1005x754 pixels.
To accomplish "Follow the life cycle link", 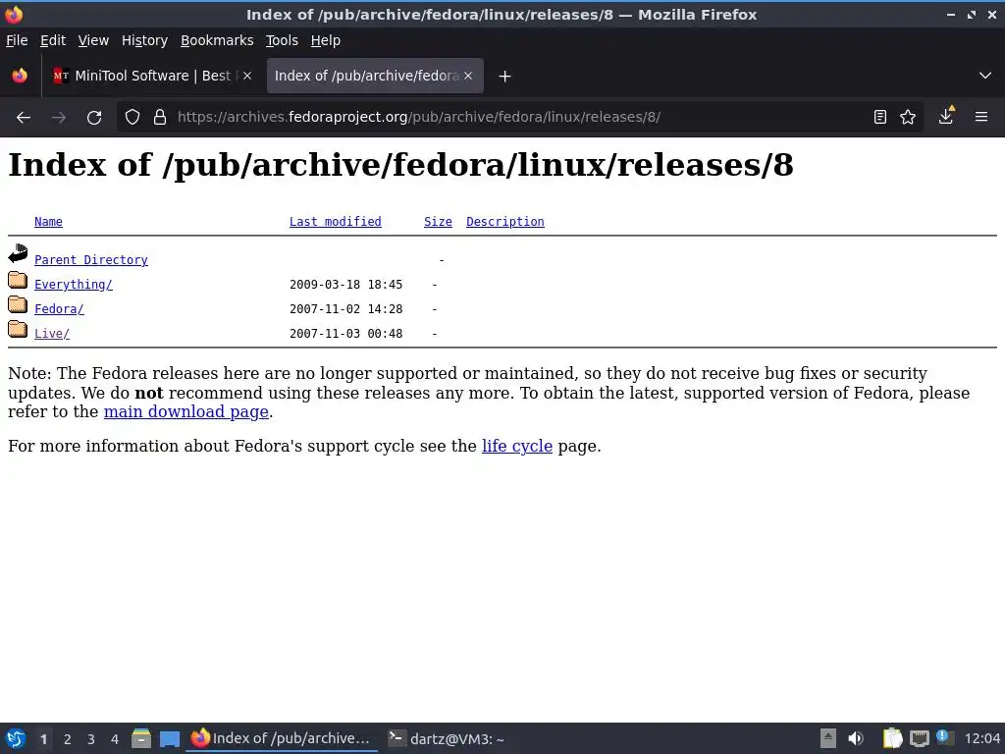I will [517, 446].
